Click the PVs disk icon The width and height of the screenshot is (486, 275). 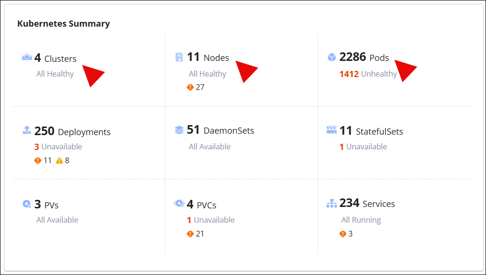coord(27,204)
